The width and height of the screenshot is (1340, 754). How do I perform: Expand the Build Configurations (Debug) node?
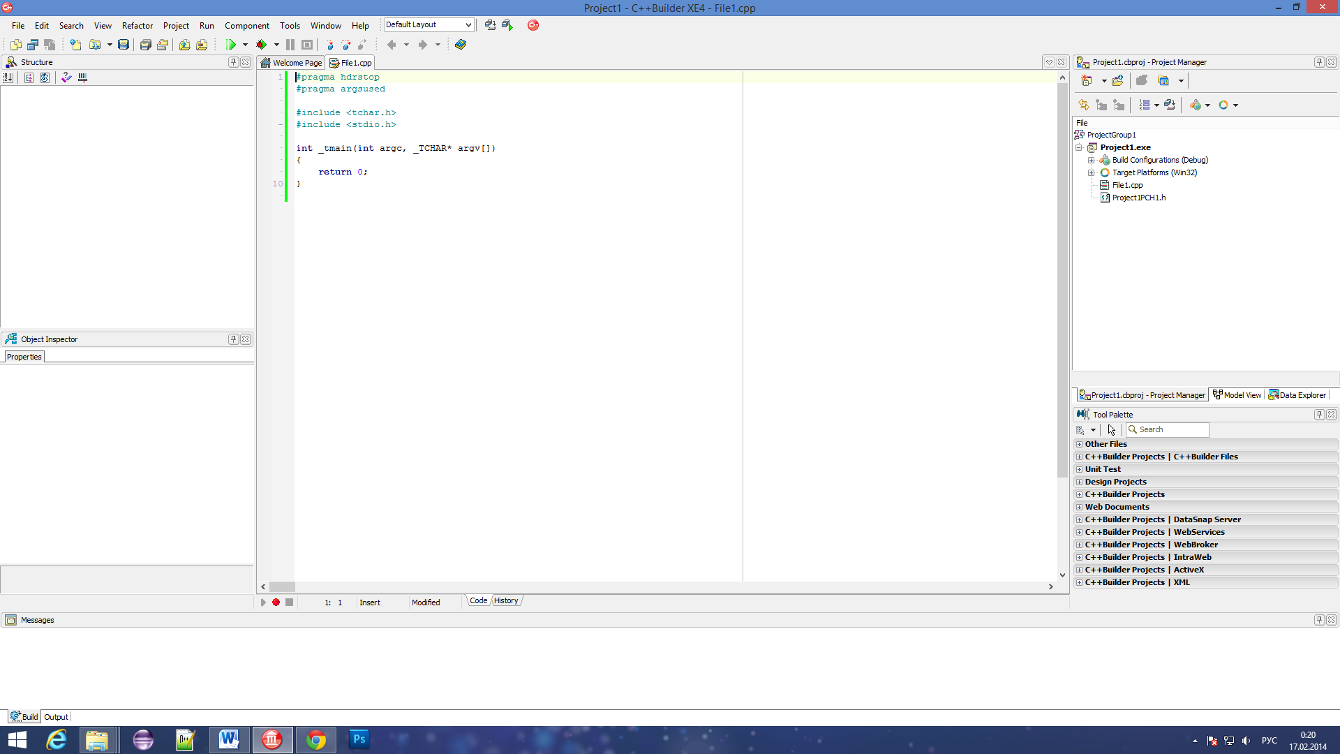1091,160
